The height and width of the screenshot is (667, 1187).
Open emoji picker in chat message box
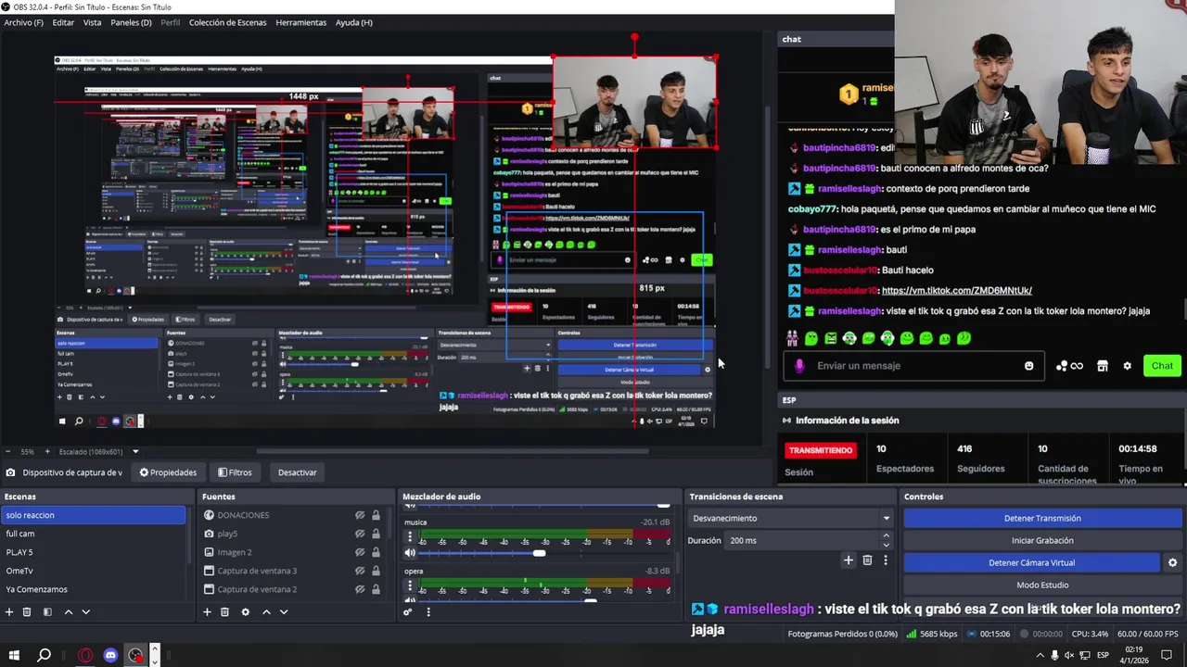tap(1028, 365)
